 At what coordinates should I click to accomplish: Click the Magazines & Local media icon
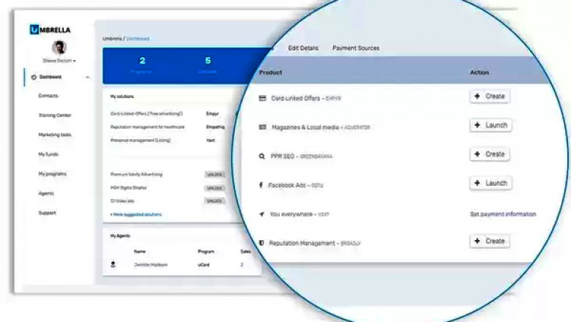pyautogui.click(x=262, y=127)
